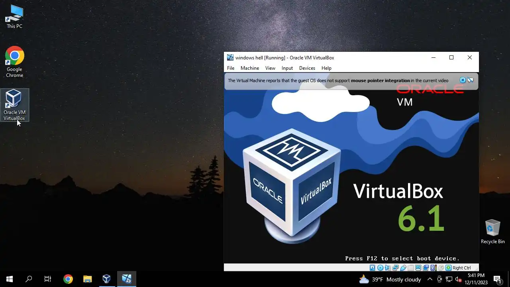Open the Input menu
This screenshot has width=510, height=287.
pyautogui.click(x=287, y=68)
